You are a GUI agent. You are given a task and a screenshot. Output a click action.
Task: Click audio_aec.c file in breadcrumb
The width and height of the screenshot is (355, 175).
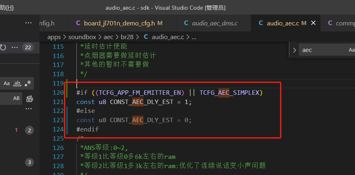click(168, 37)
